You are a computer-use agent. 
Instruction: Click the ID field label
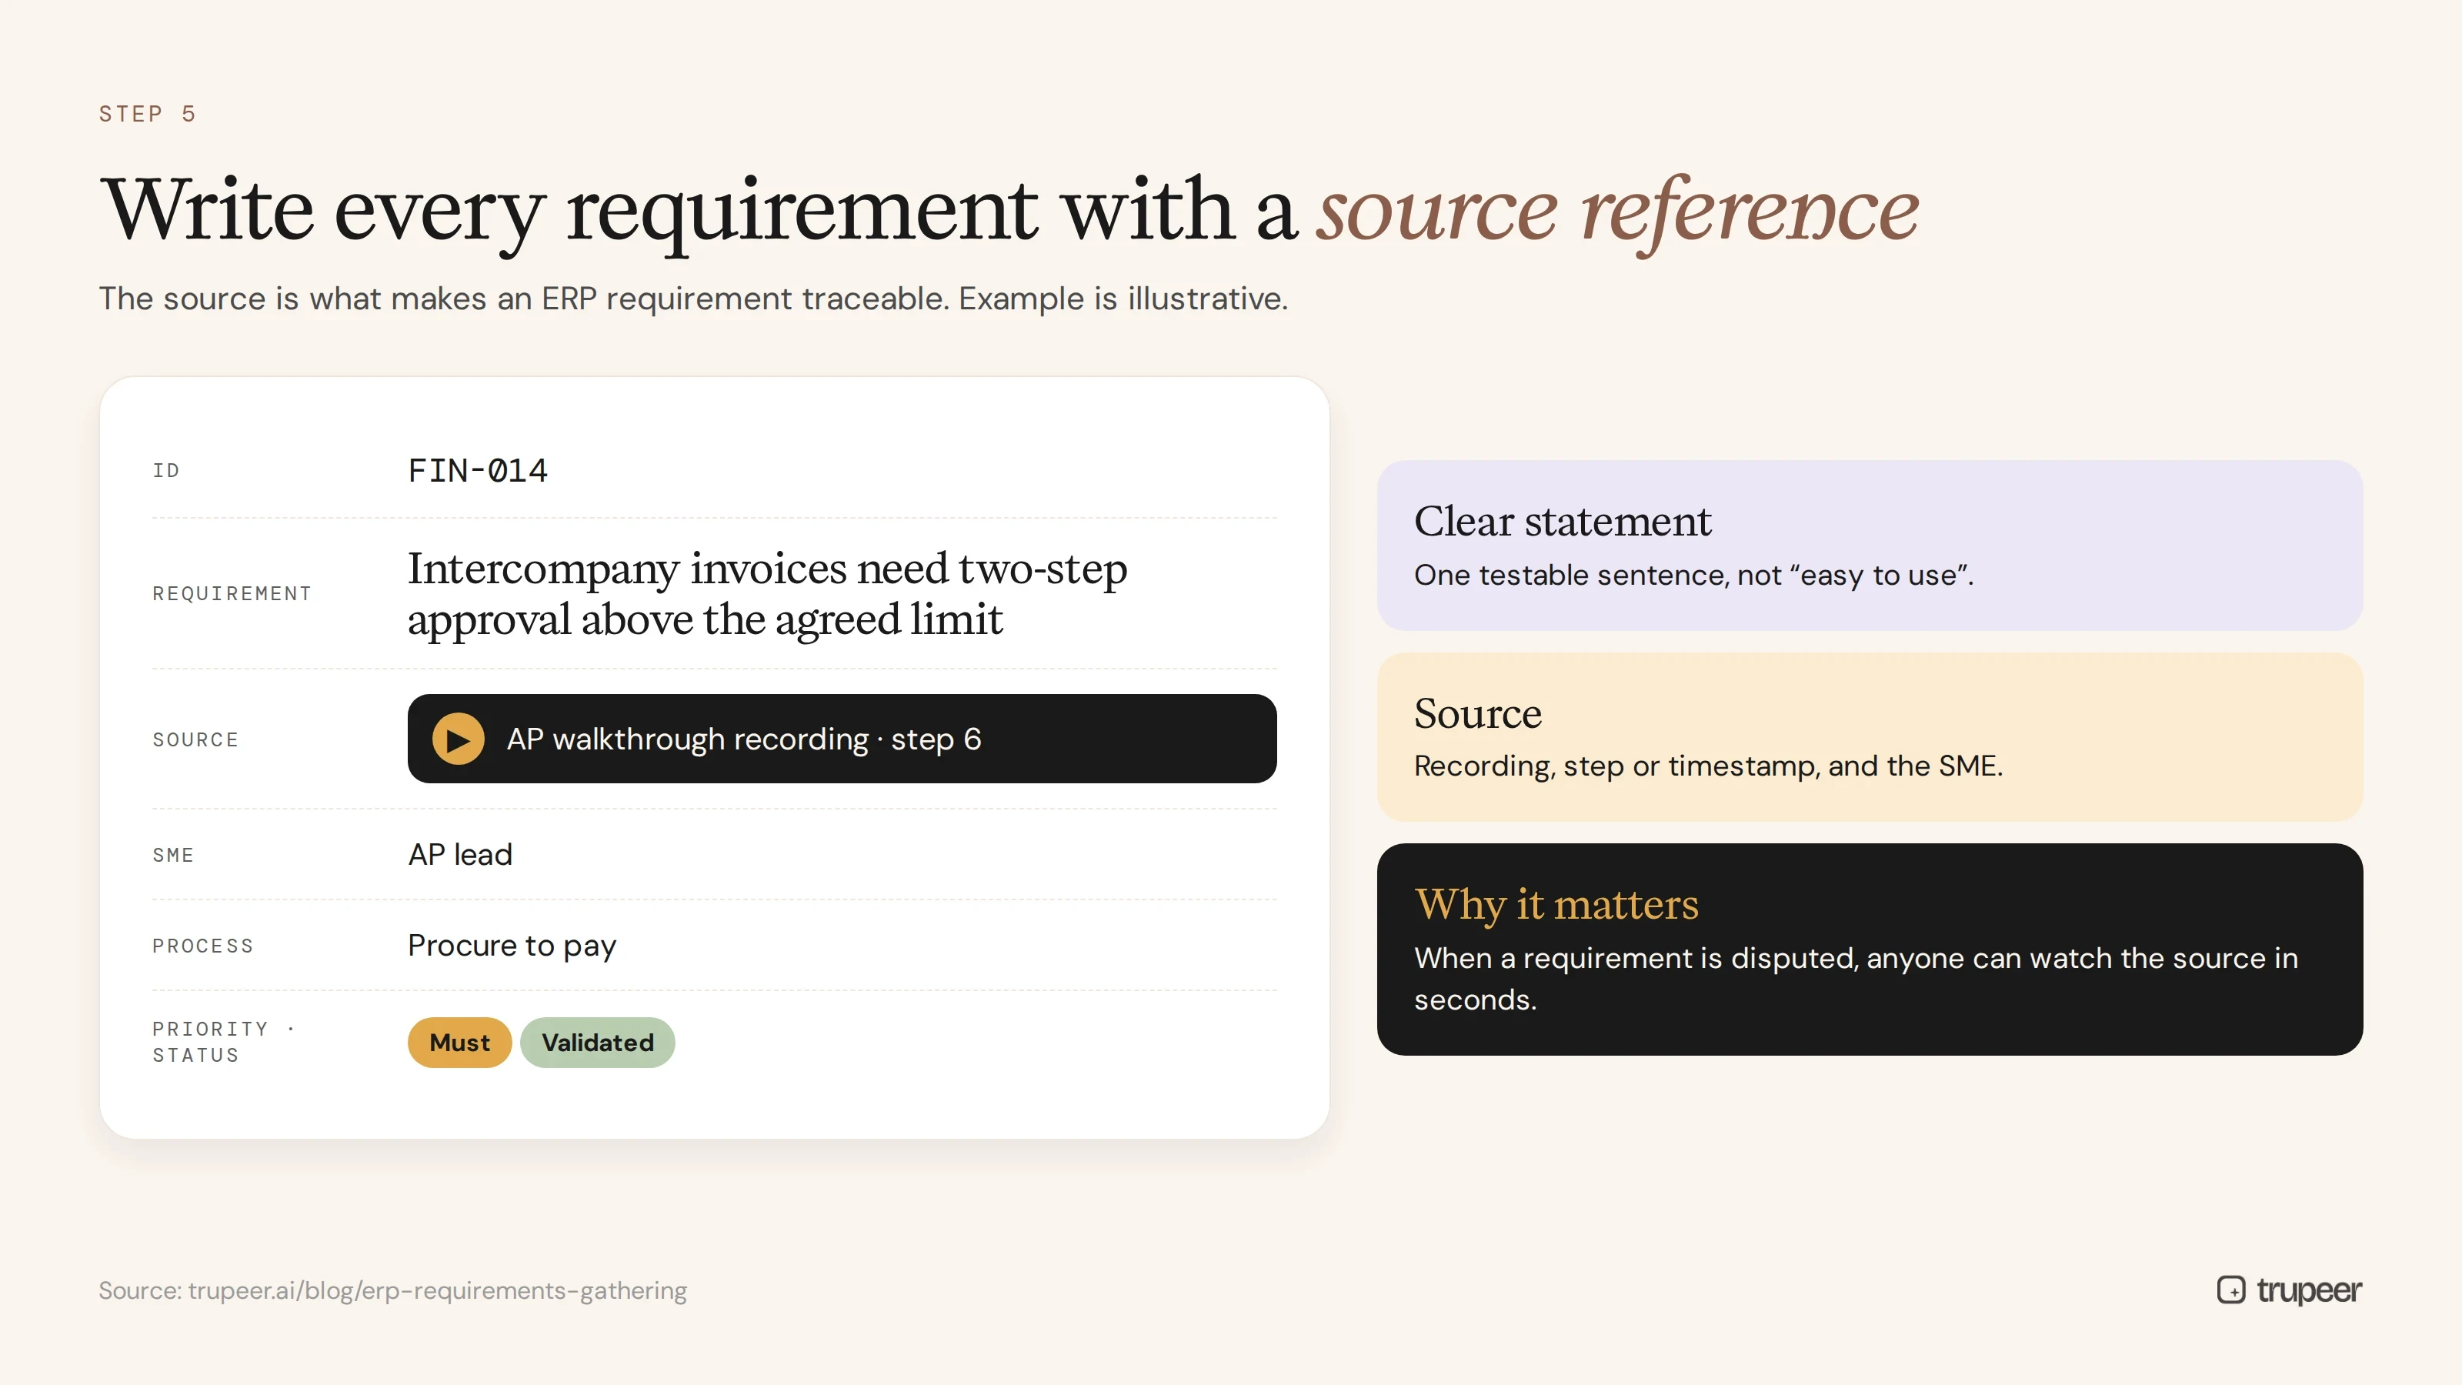click(x=166, y=470)
